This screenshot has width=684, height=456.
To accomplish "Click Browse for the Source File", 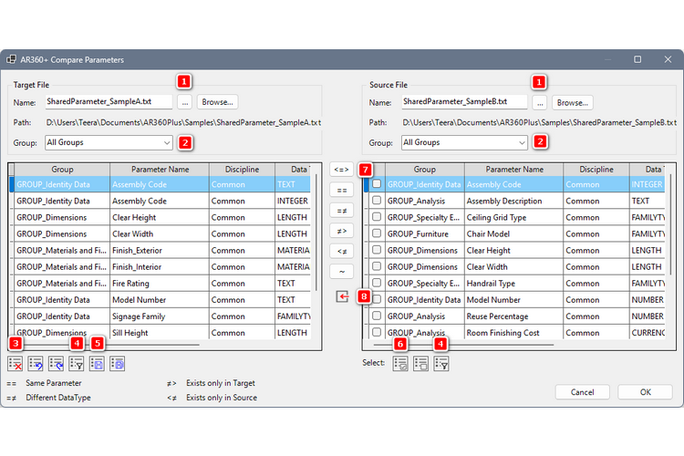I will click(x=573, y=102).
